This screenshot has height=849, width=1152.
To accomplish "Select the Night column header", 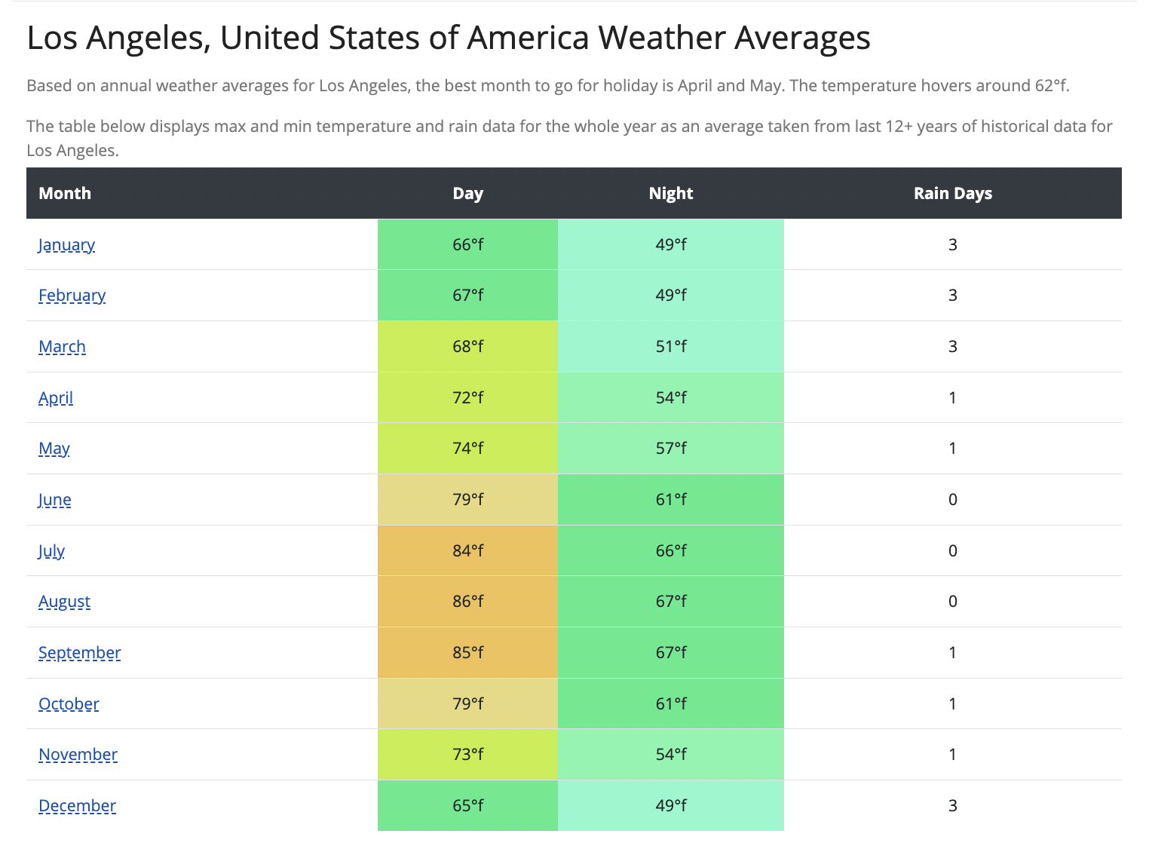I will [x=670, y=193].
